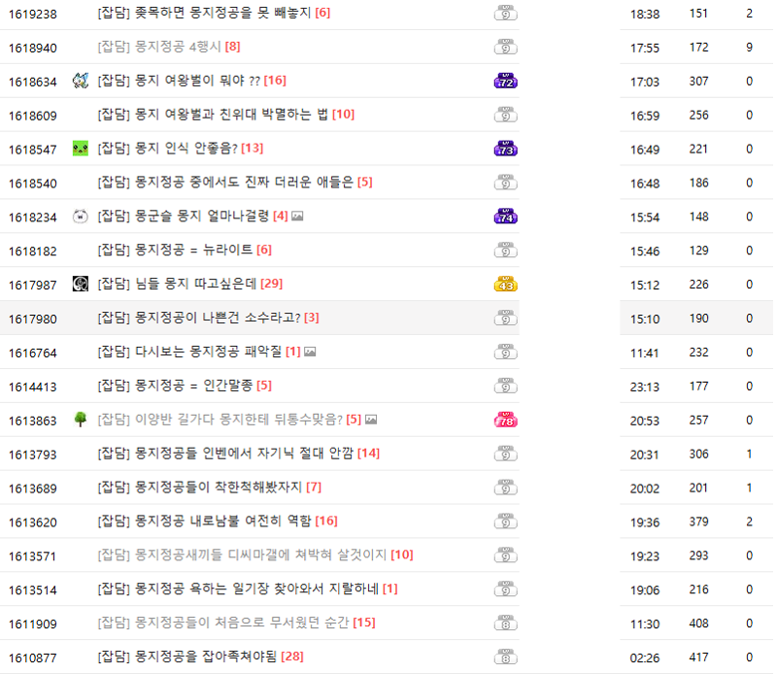
Task: Click level 72 badge on post 1618634
Action: [x=505, y=81]
